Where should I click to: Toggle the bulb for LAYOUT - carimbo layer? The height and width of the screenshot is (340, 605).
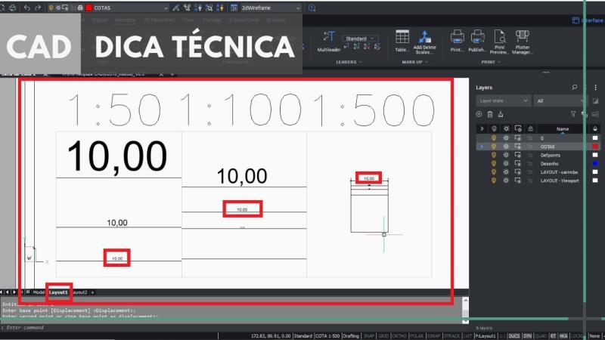click(x=494, y=172)
